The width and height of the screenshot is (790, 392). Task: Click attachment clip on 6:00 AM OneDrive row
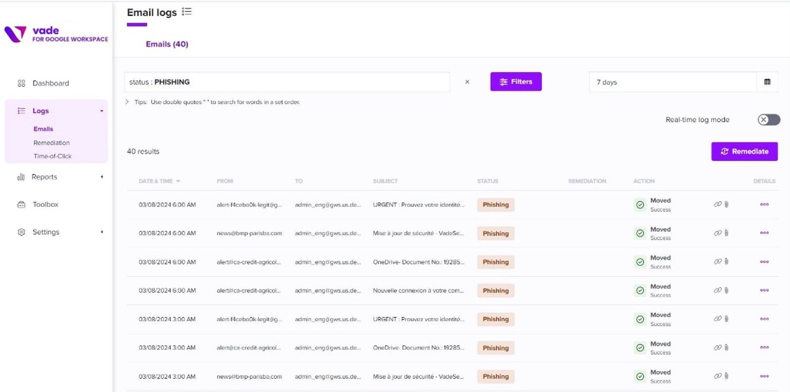click(727, 262)
